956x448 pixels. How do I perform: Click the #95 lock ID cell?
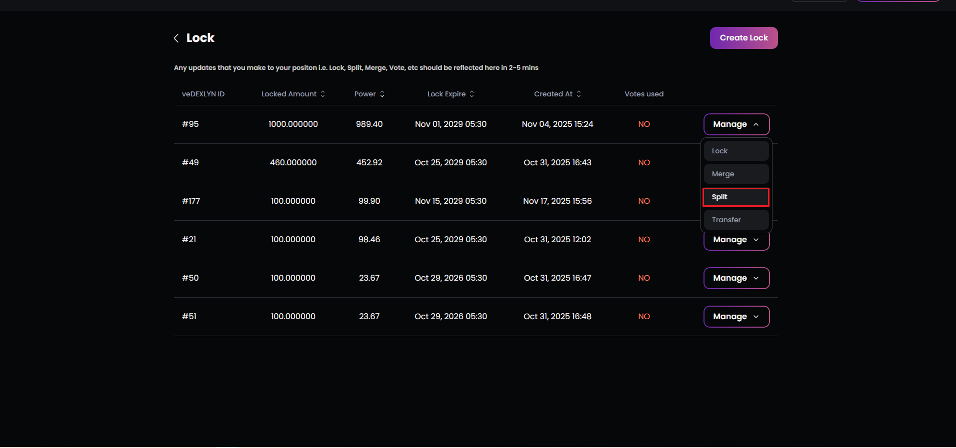[190, 124]
